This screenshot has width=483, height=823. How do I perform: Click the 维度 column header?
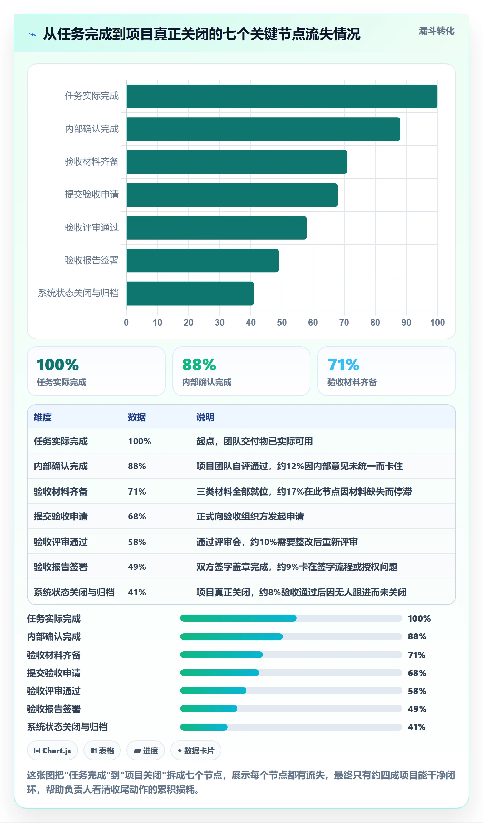(43, 417)
